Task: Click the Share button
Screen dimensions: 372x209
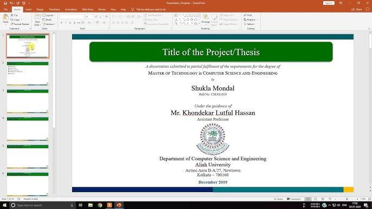Action: pyautogui.click(x=357, y=10)
